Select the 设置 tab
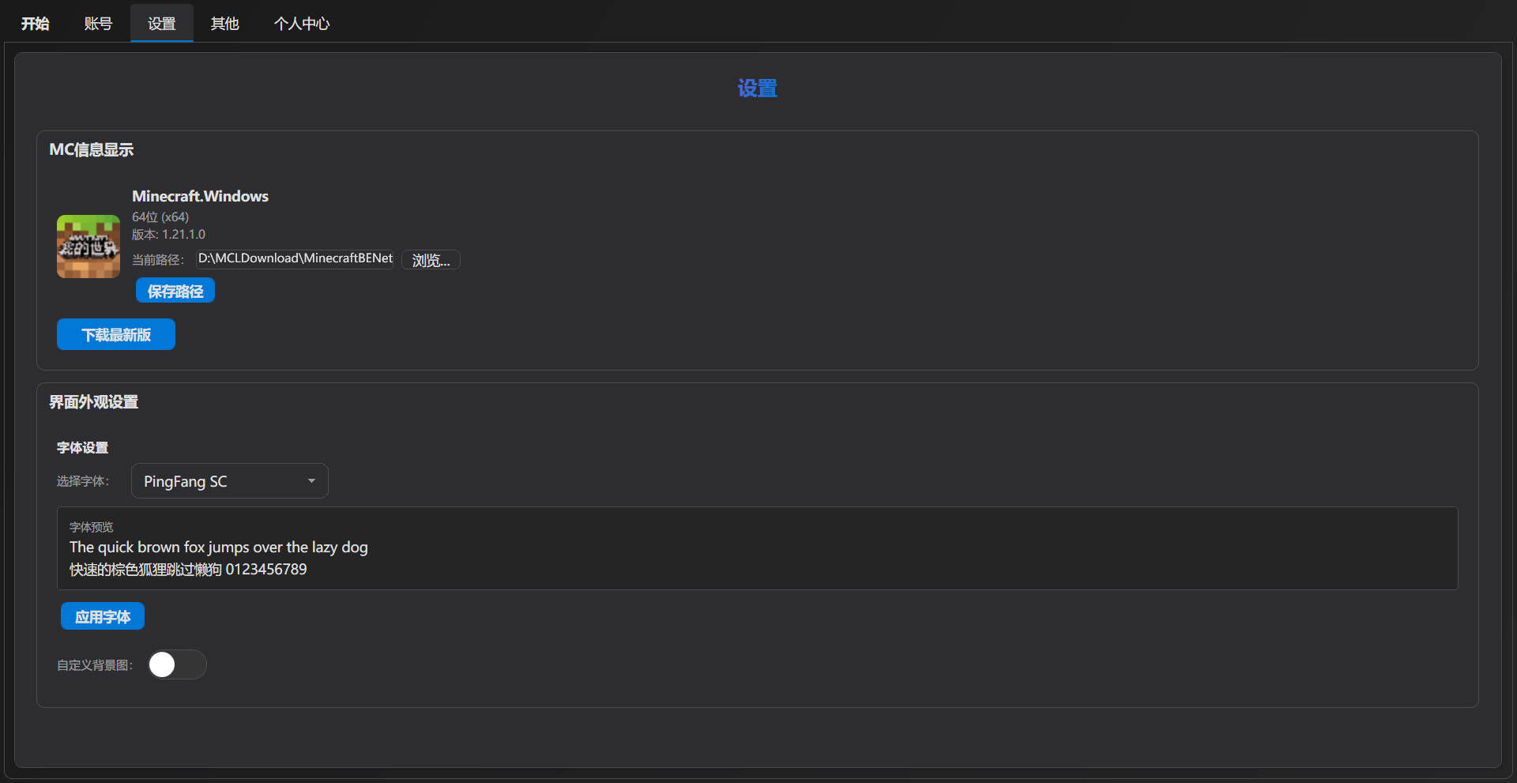Image resolution: width=1517 pixels, height=783 pixels. click(x=161, y=24)
